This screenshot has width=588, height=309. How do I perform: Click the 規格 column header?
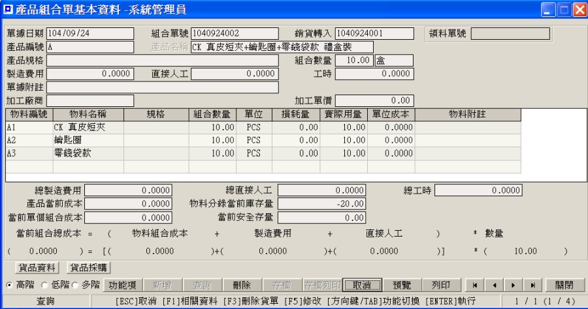[156, 115]
